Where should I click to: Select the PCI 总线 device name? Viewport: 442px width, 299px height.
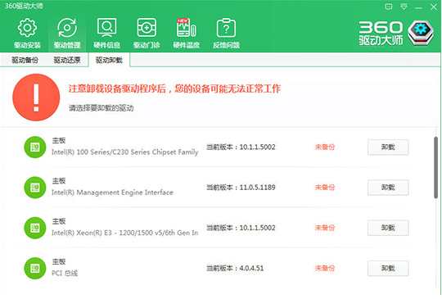(65, 273)
